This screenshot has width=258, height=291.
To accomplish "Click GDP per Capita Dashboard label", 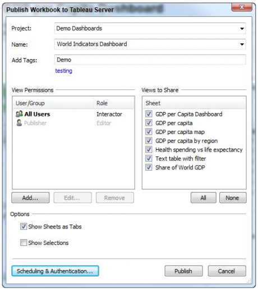I will [x=189, y=114].
